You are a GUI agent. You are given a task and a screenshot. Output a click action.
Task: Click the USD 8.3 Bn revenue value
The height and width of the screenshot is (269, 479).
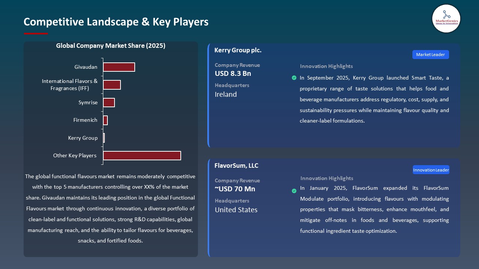coord(233,74)
